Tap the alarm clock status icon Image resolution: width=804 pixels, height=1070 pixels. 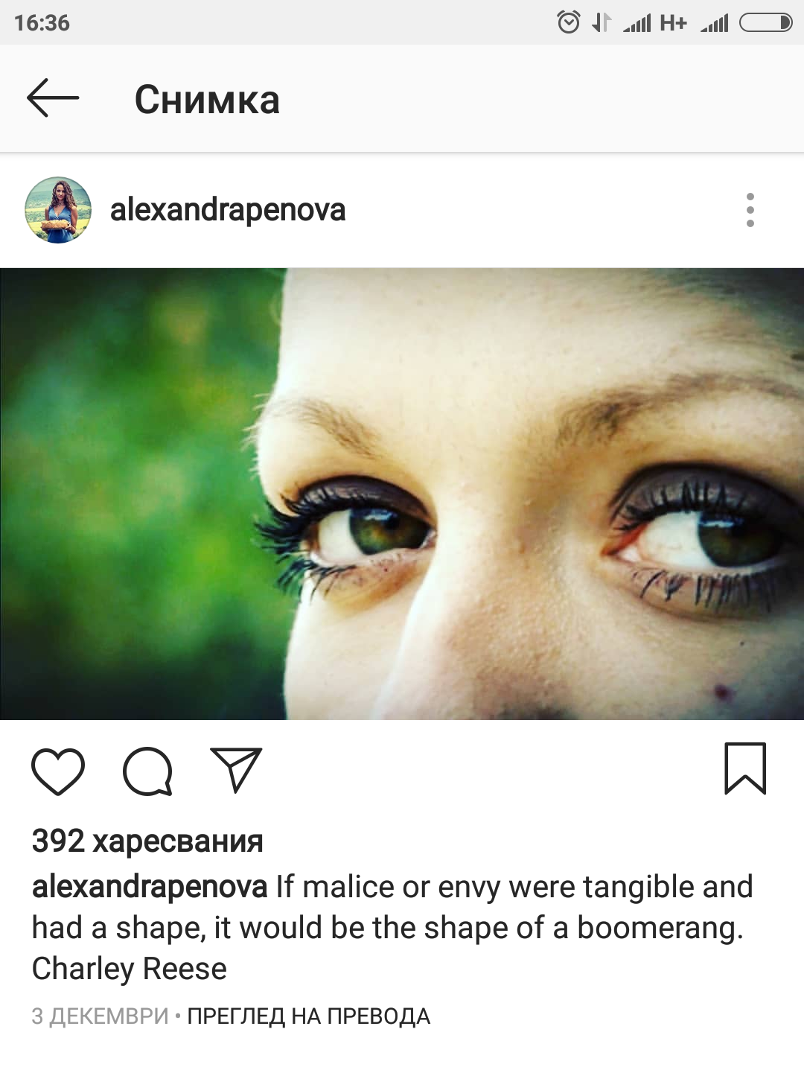click(569, 22)
